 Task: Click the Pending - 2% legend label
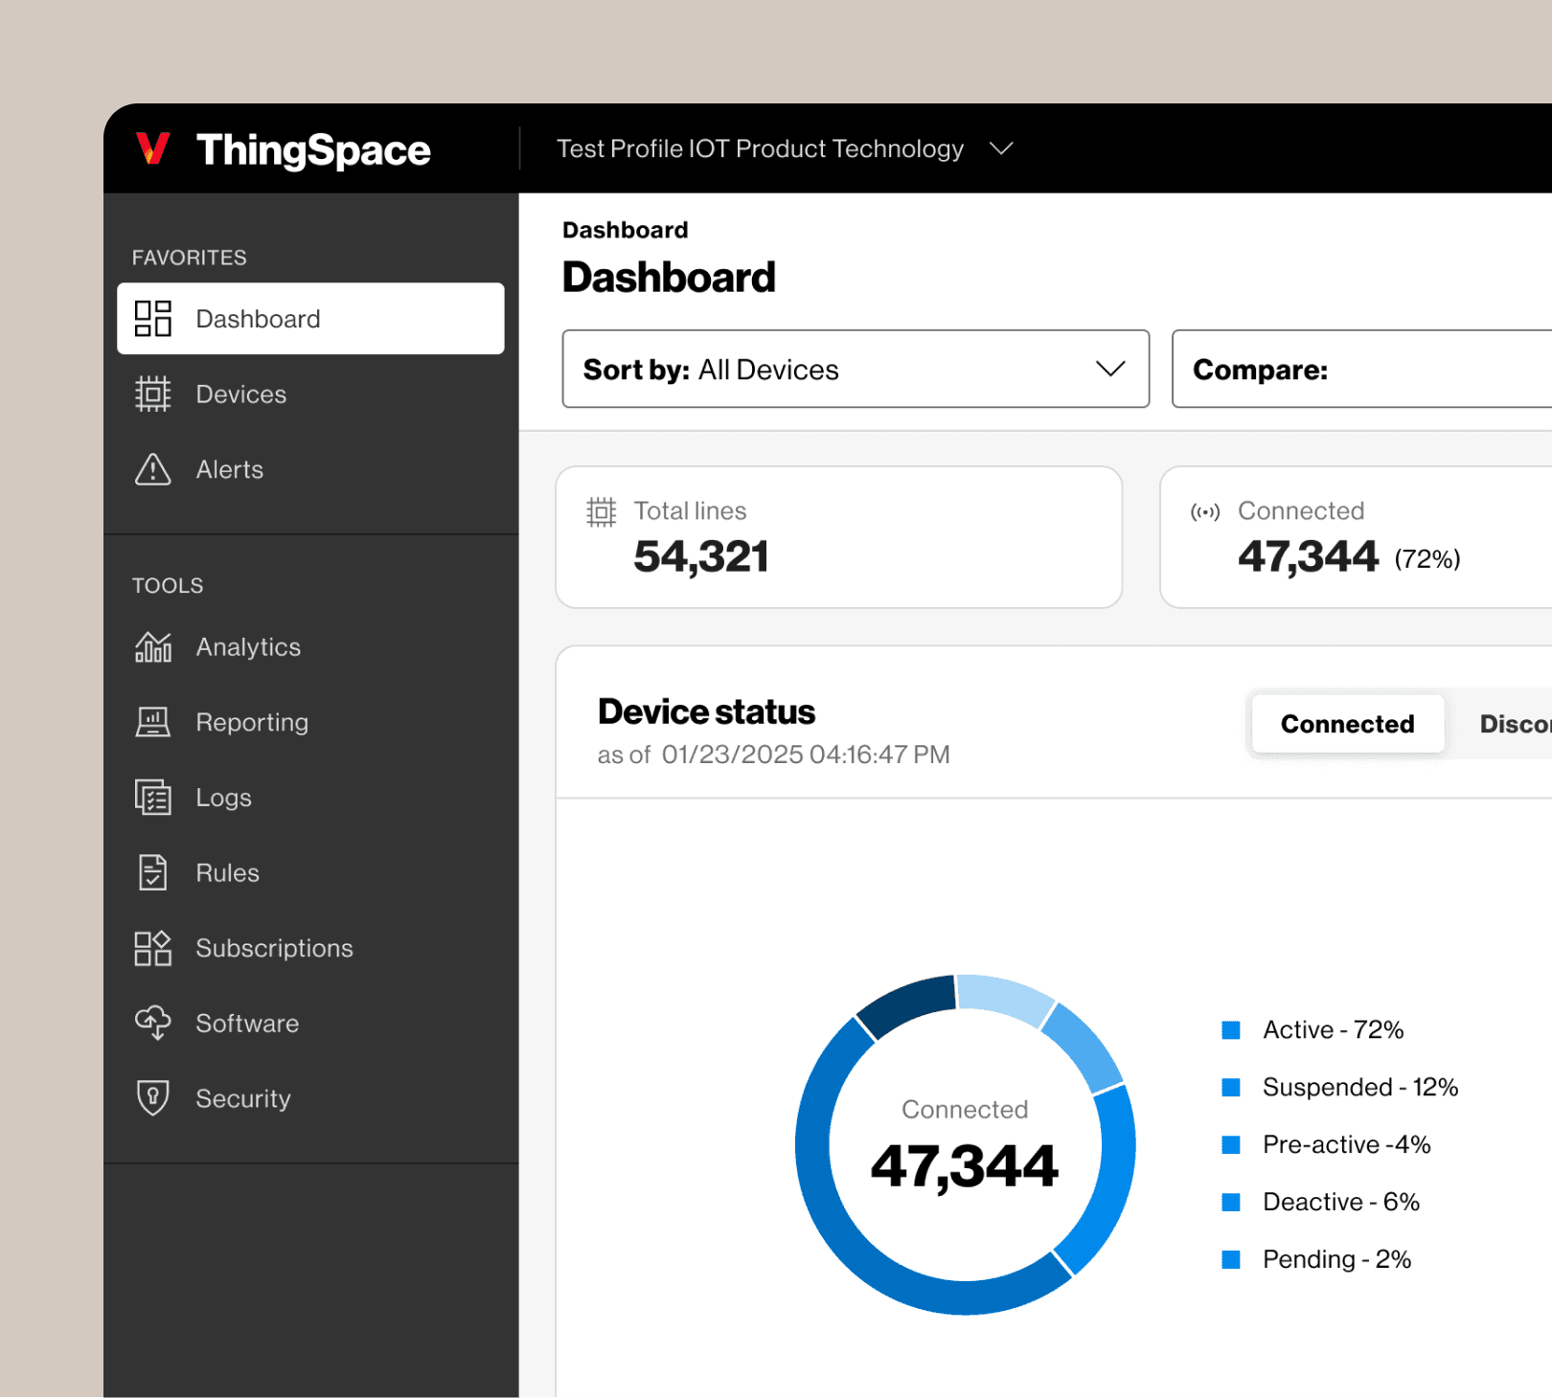1336,1260
